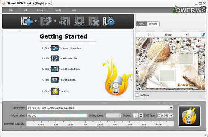Maximize the Tipard DVD Creator window
The height and width of the screenshot is (137, 208).
point(200,3)
